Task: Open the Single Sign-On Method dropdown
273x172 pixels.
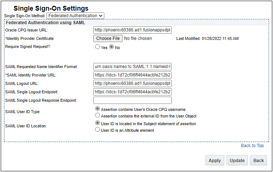Action: (x=75, y=16)
